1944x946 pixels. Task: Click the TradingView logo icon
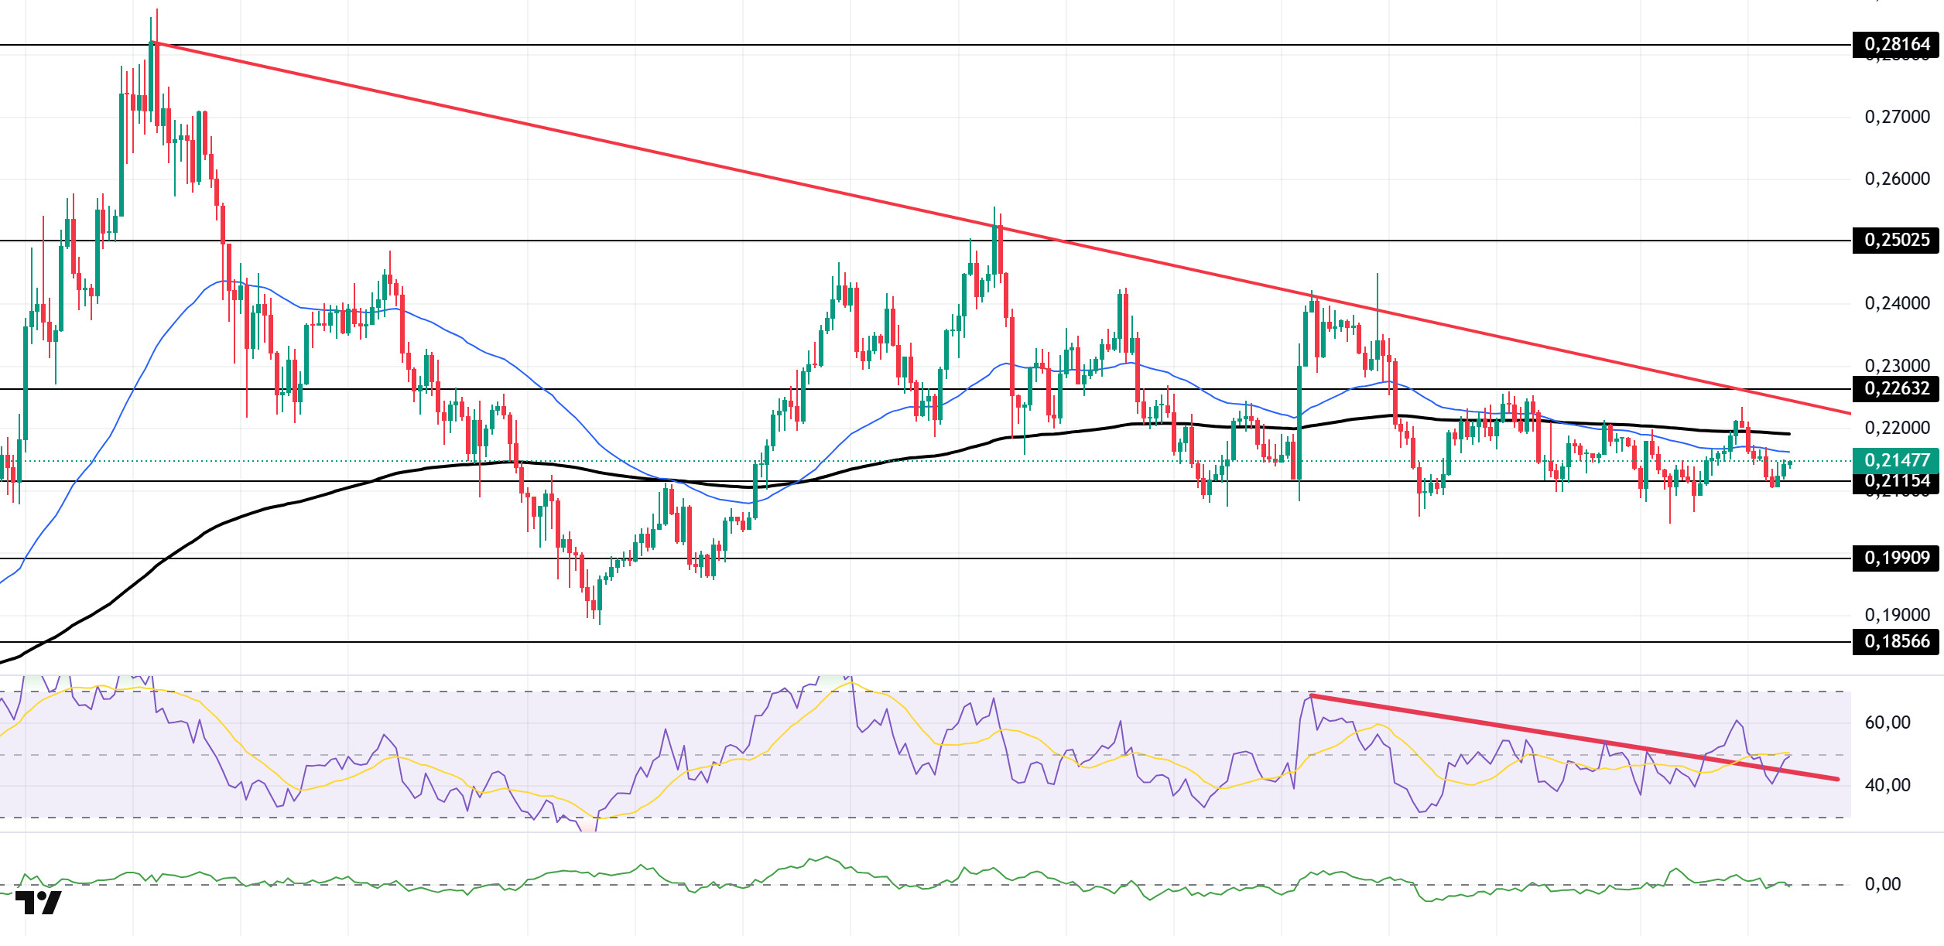(x=38, y=902)
